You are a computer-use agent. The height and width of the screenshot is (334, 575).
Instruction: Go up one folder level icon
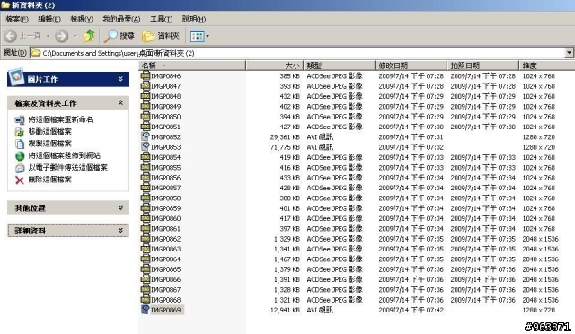point(89,36)
